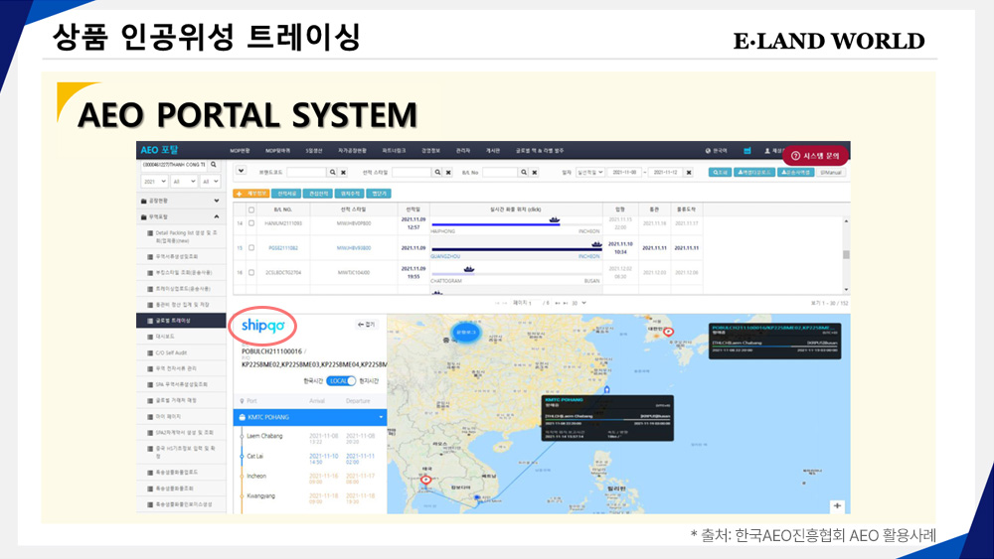The image size is (994, 559).
Task: Check the row 14 HANIUM2111093 checkbox
Action: [x=251, y=223]
